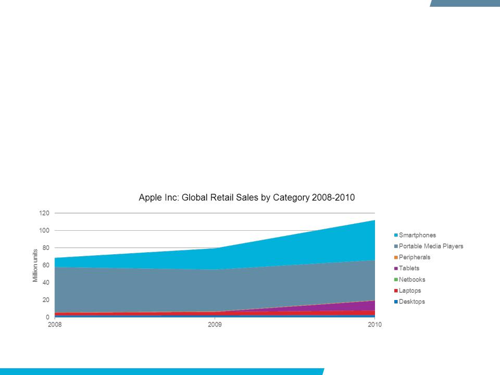
Task: Click the Tablets legend color swatch
Action: (396, 269)
